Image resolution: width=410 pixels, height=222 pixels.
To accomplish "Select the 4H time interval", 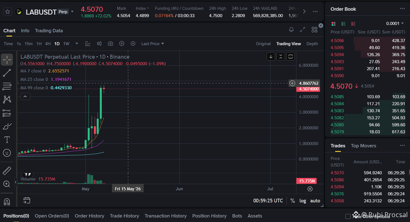I will pyautogui.click(x=48, y=44).
